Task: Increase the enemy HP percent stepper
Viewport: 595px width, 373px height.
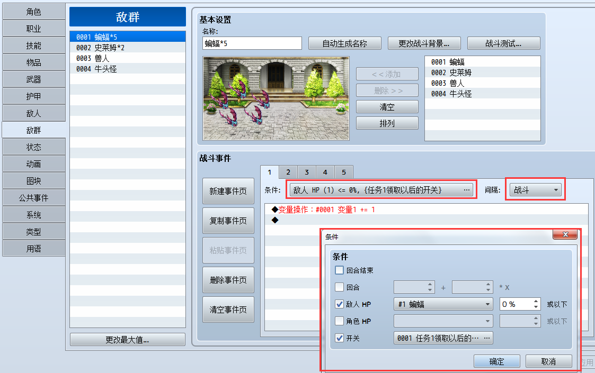Action: coord(536,302)
